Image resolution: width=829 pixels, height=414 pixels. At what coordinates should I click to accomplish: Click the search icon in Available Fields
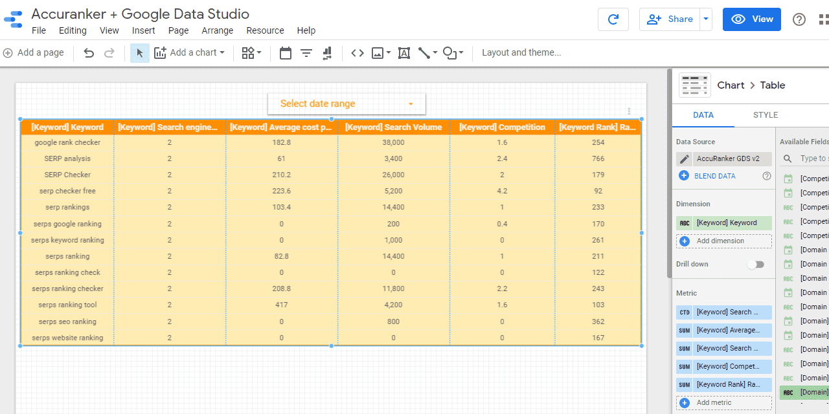pyautogui.click(x=788, y=158)
